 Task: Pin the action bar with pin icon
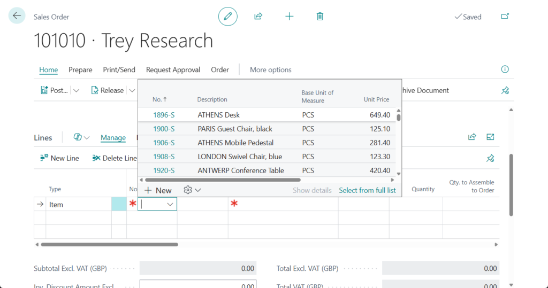(505, 91)
